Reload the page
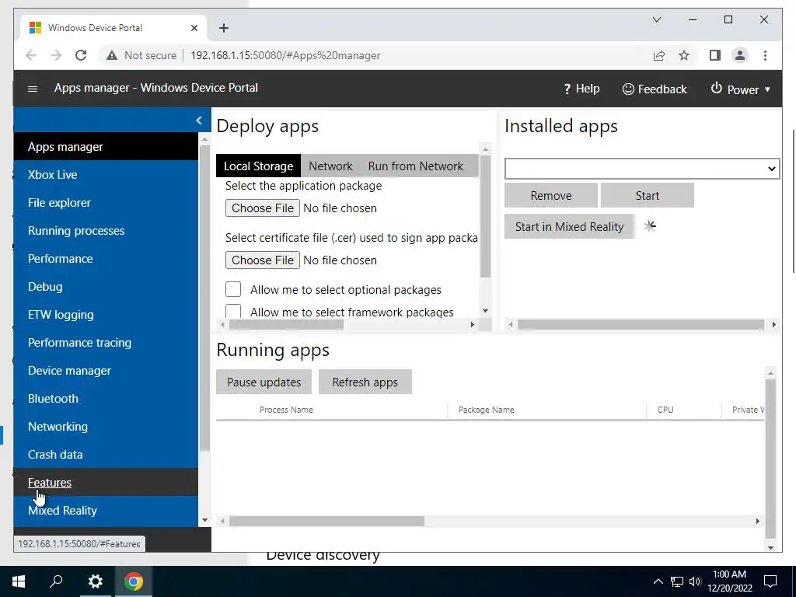 (81, 55)
